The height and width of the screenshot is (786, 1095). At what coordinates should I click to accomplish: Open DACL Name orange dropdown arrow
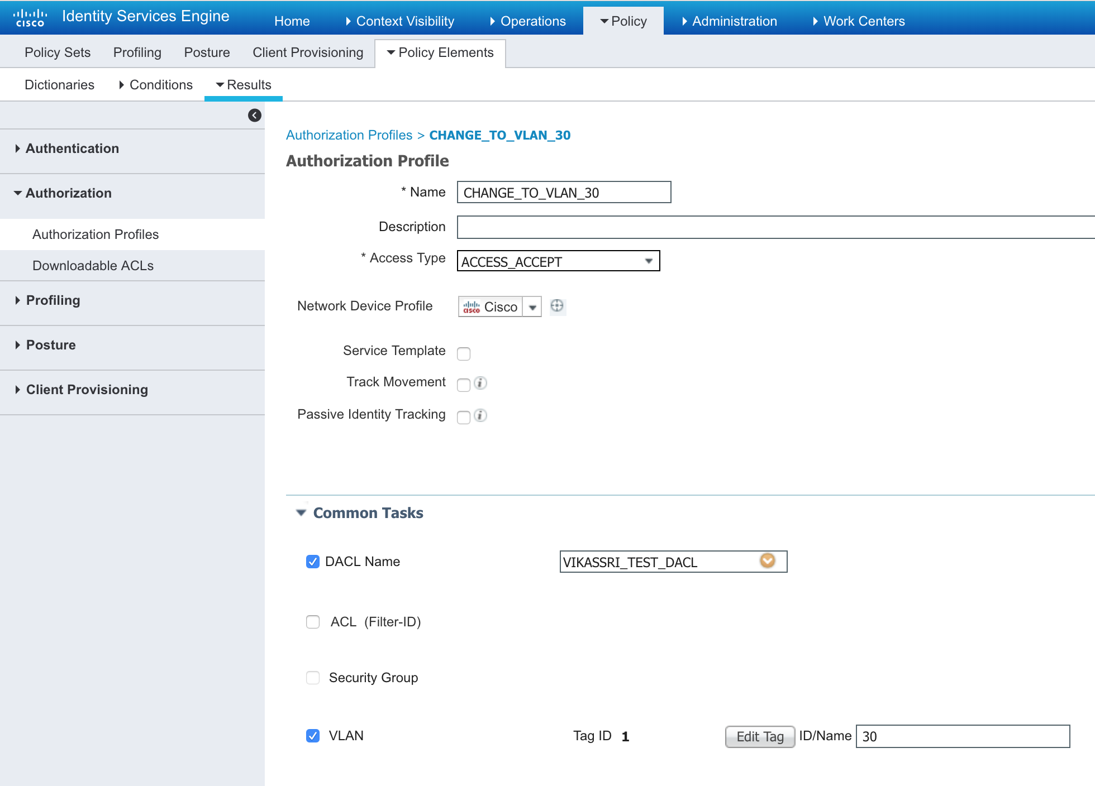768,560
